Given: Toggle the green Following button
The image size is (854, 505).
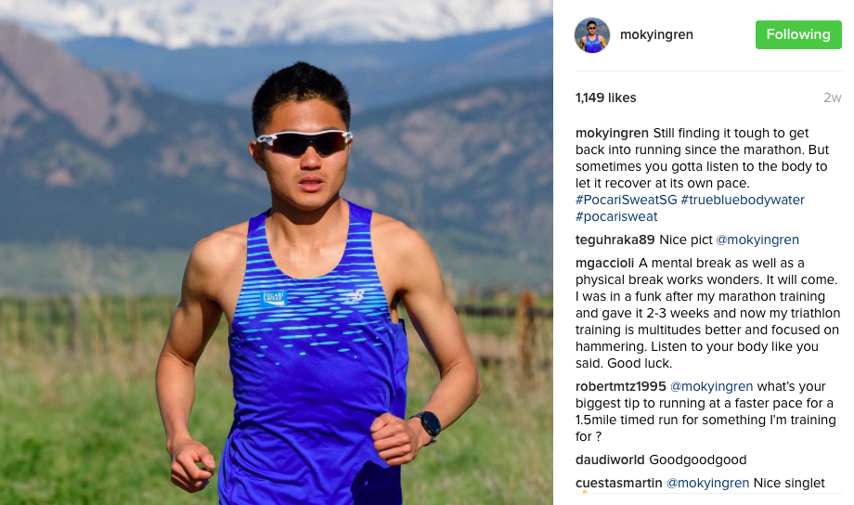Looking at the screenshot, I should point(798,35).
